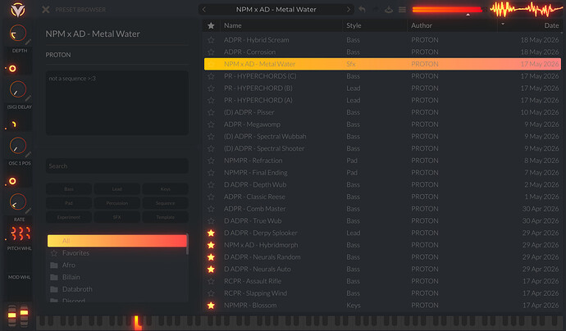Image resolution: width=566 pixels, height=331 pixels.
Task: Unstar the D ADPR - Neurals Auto preset
Action: click(x=211, y=270)
